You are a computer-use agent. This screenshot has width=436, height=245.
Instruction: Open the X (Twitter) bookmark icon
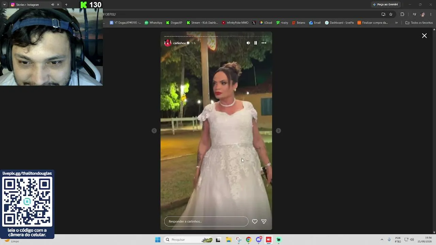pos(254,23)
